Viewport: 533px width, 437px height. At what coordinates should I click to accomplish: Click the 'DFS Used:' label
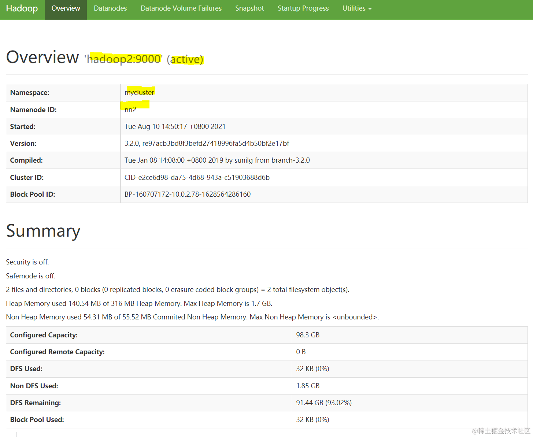(x=26, y=369)
